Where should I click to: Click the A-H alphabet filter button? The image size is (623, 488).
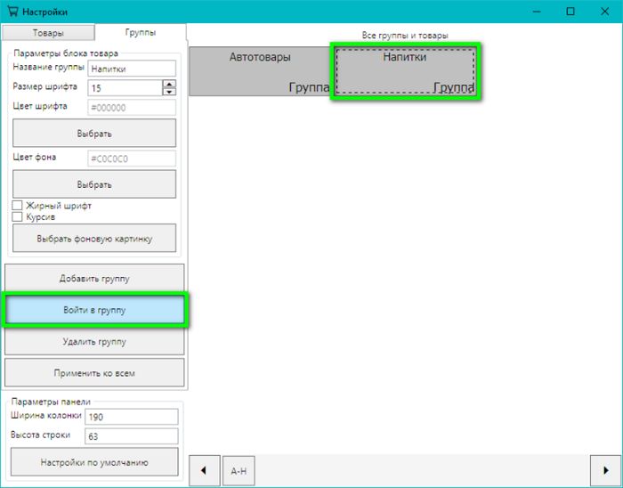[x=238, y=470]
